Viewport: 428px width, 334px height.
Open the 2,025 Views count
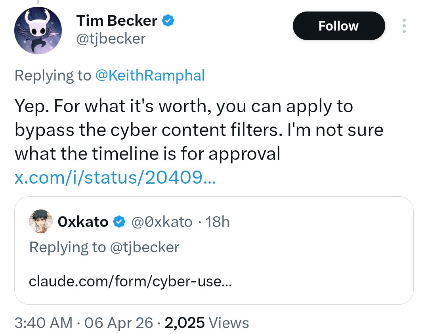(206, 323)
